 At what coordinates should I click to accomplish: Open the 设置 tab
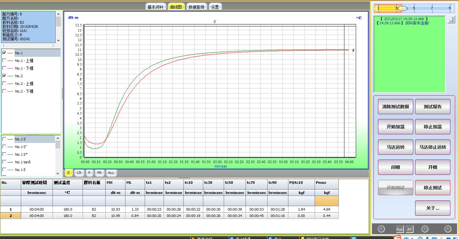click(215, 7)
